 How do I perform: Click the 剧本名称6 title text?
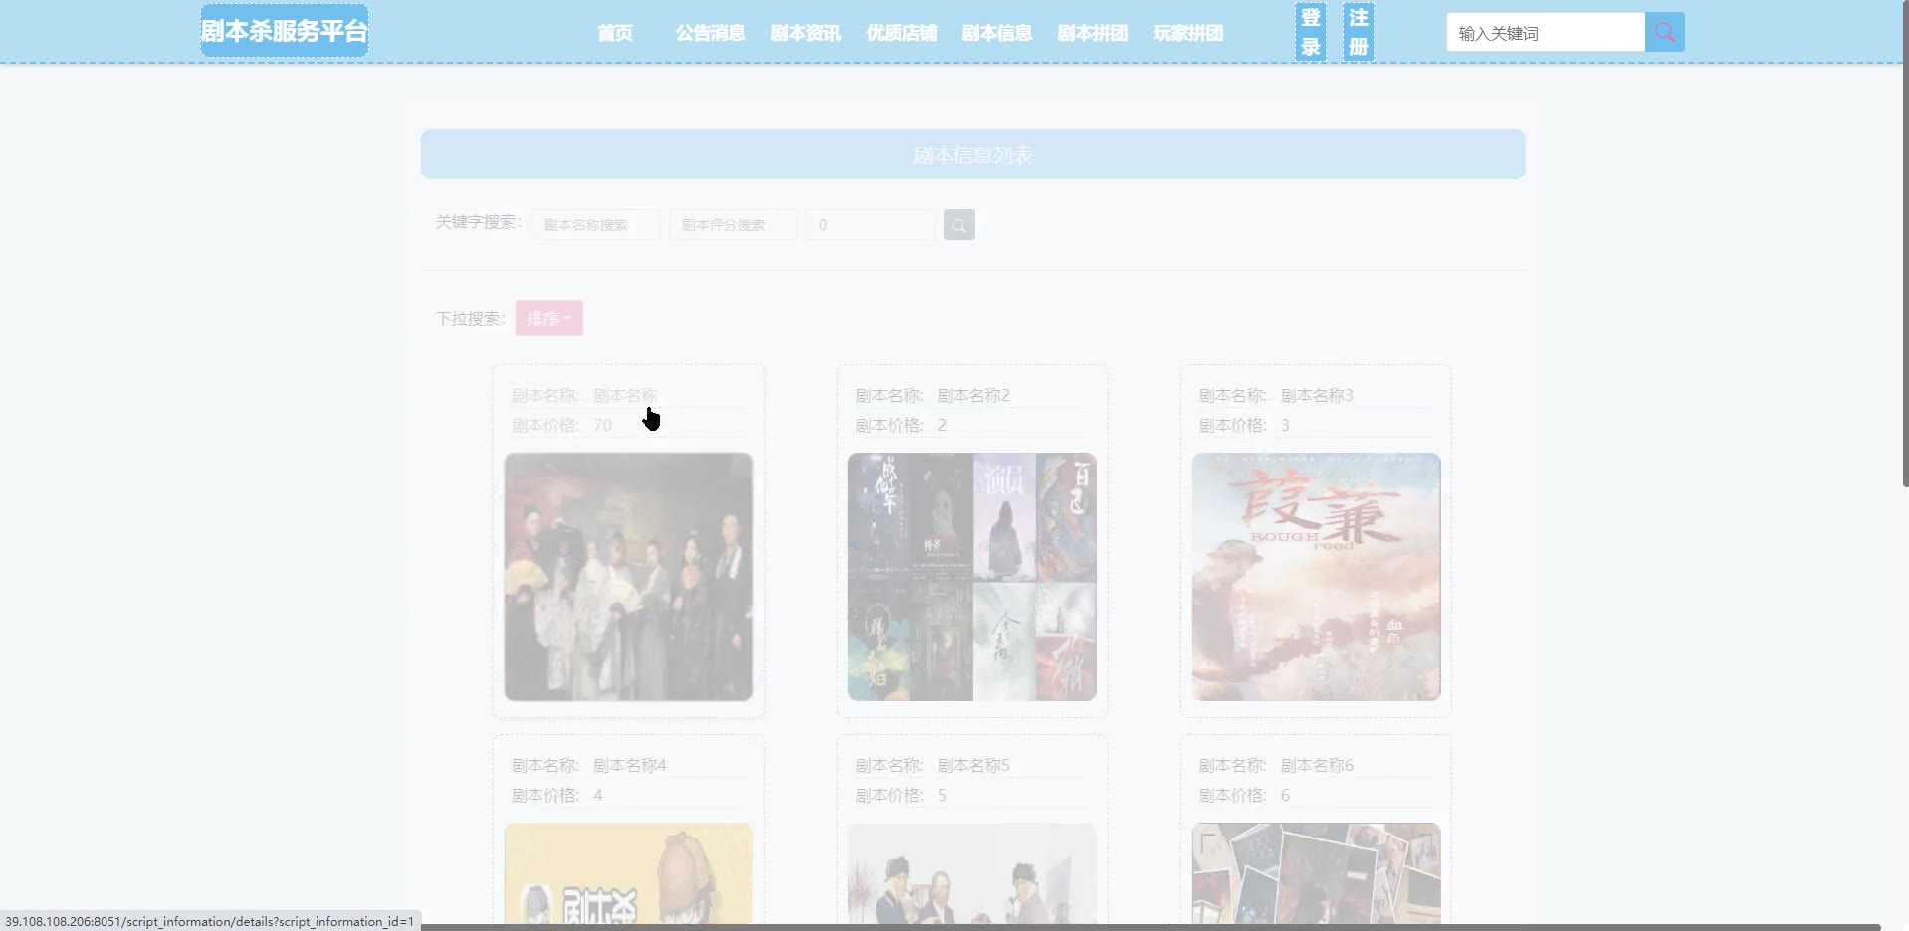(x=1316, y=765)
